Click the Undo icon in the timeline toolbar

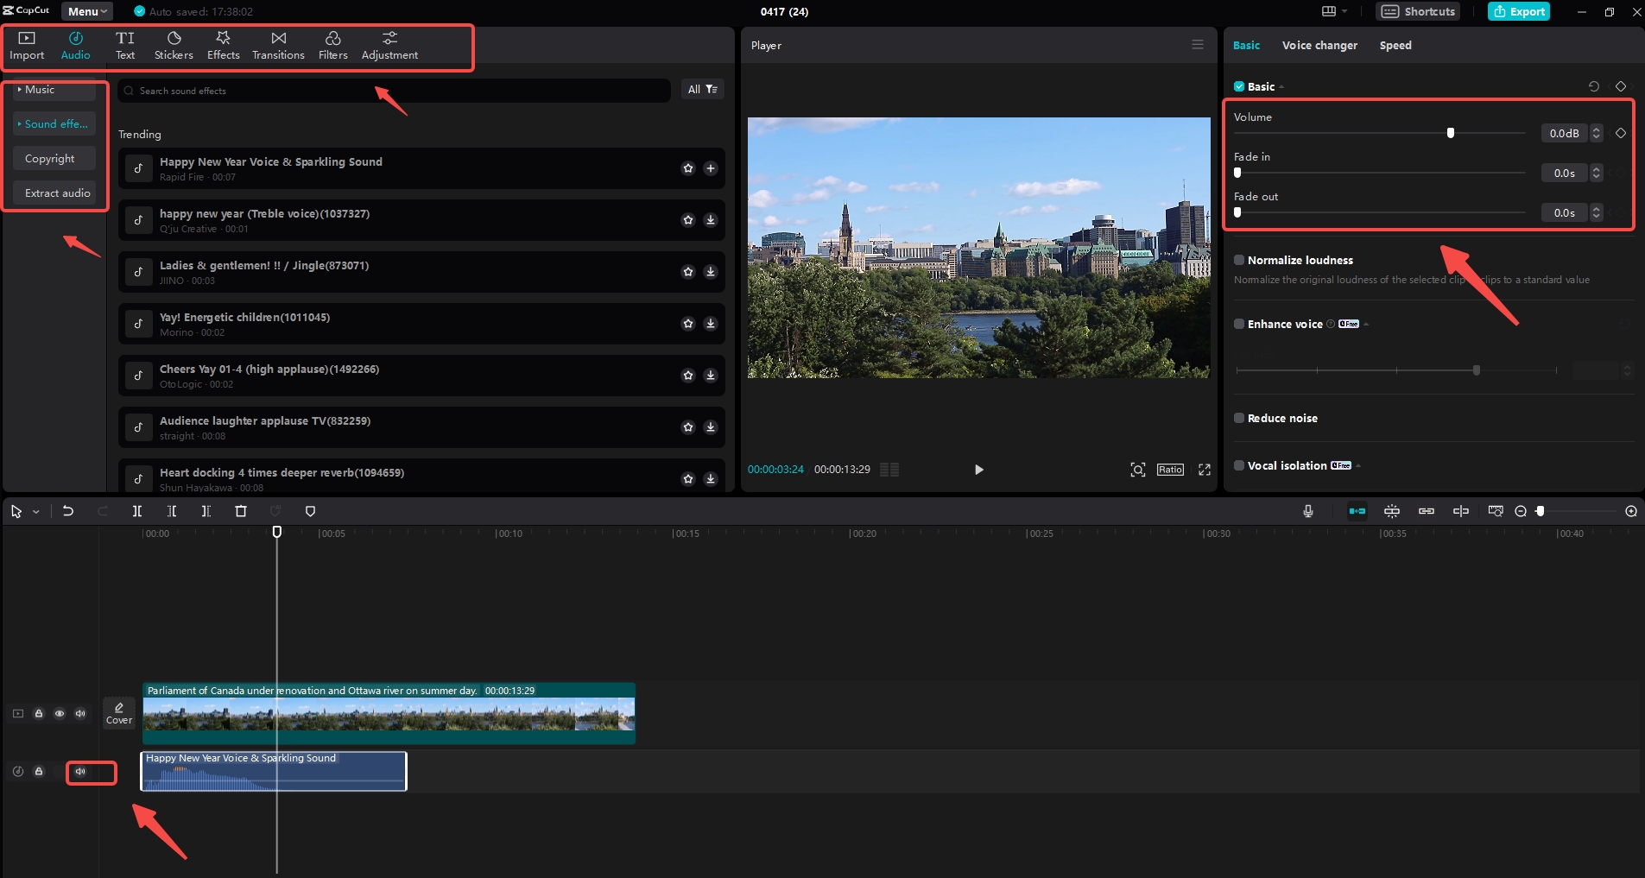click(68, 510)
